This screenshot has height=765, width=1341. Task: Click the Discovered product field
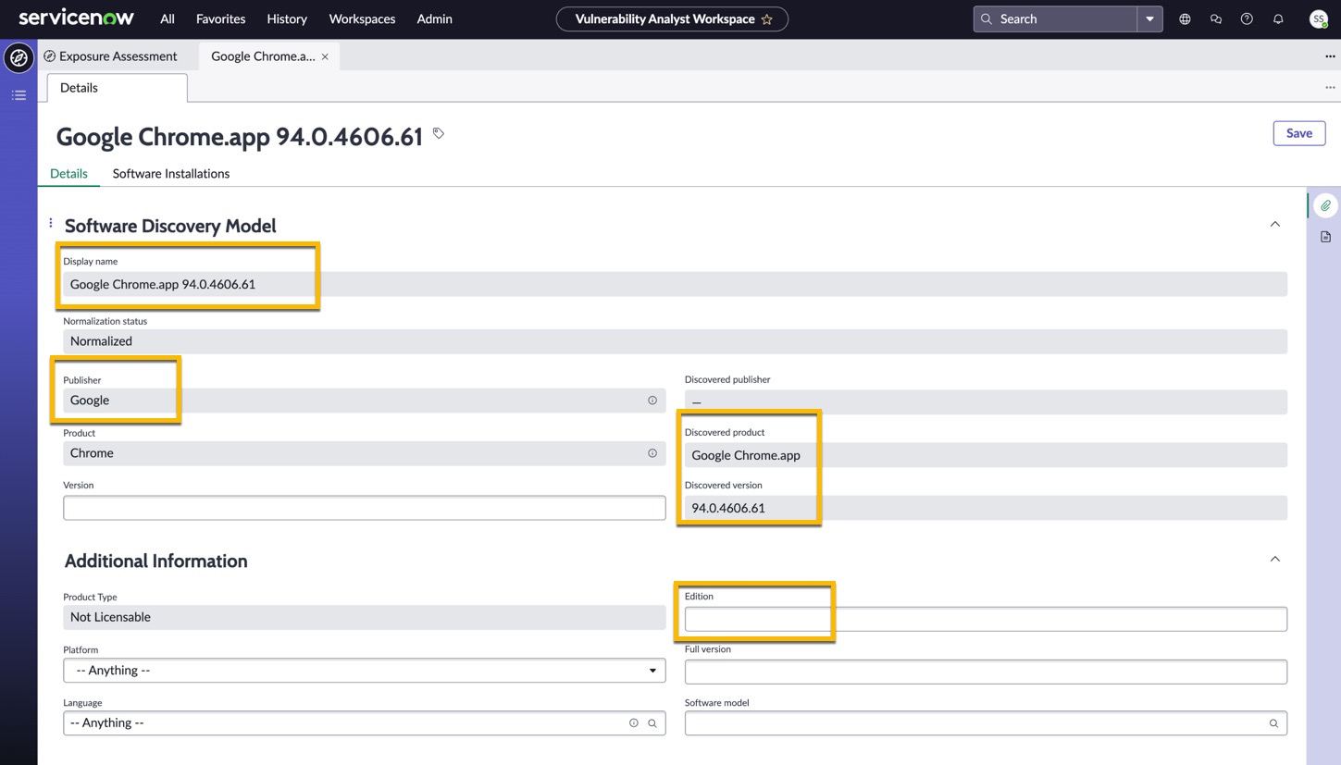tap(986, 455)
